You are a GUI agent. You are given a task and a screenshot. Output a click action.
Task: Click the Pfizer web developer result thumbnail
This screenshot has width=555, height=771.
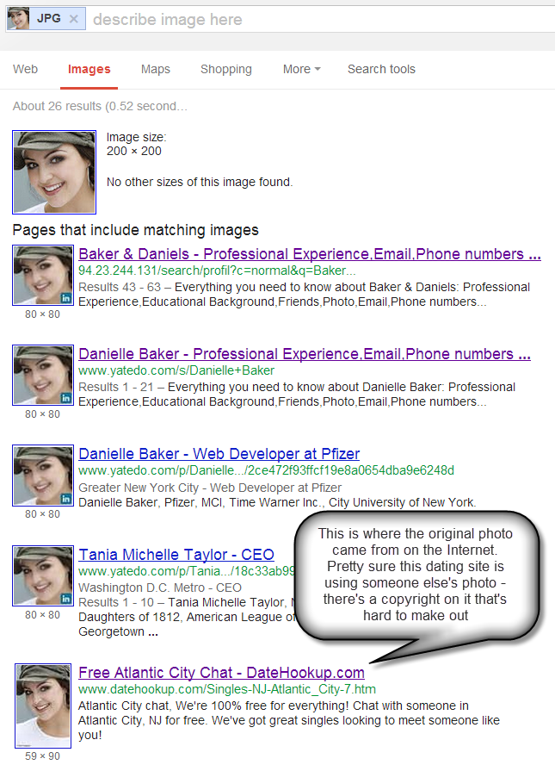[43, 476]
